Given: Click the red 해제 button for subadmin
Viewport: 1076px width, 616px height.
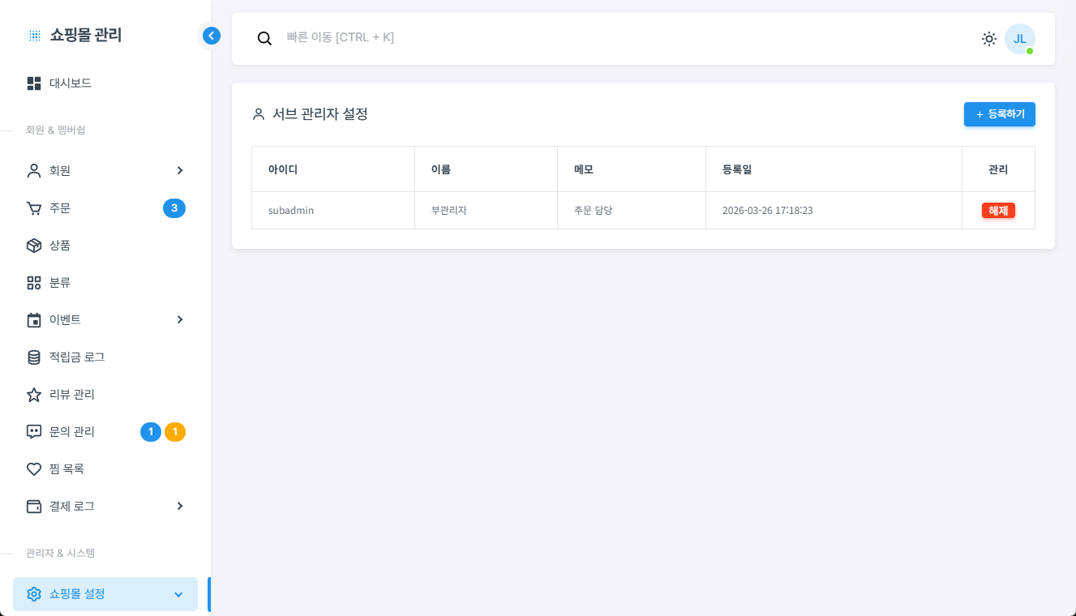Looking at the screenshot, I should point(998,211).
